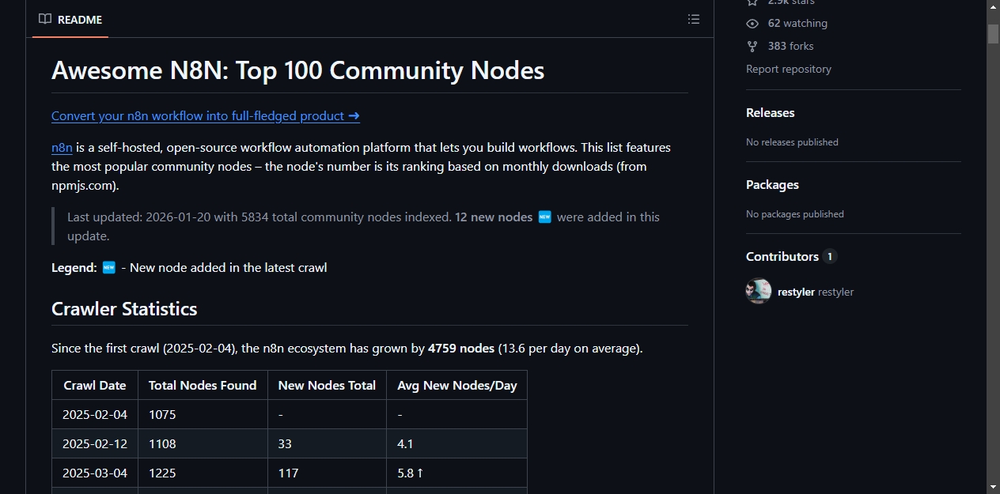Click the 'Awesome N8N: Top 100 Community Nodes' heading
Screen dimensions: 1000x494
coord(298,70)
